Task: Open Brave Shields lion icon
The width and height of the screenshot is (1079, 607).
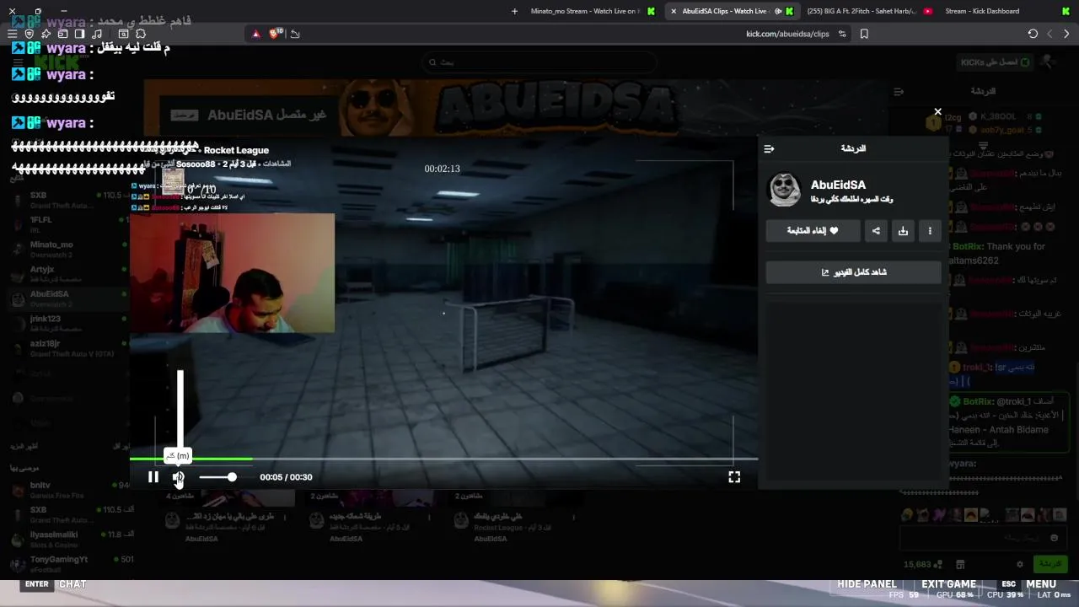Action: [274, 34]
